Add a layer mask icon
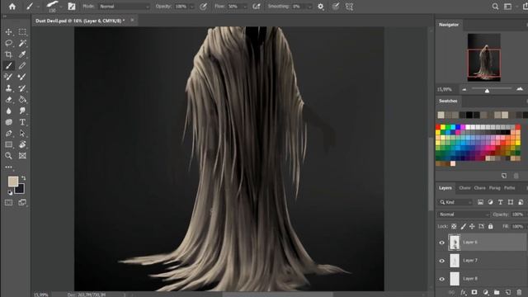Viewport: 528px width, 297px height. click(x=474, y=292)
